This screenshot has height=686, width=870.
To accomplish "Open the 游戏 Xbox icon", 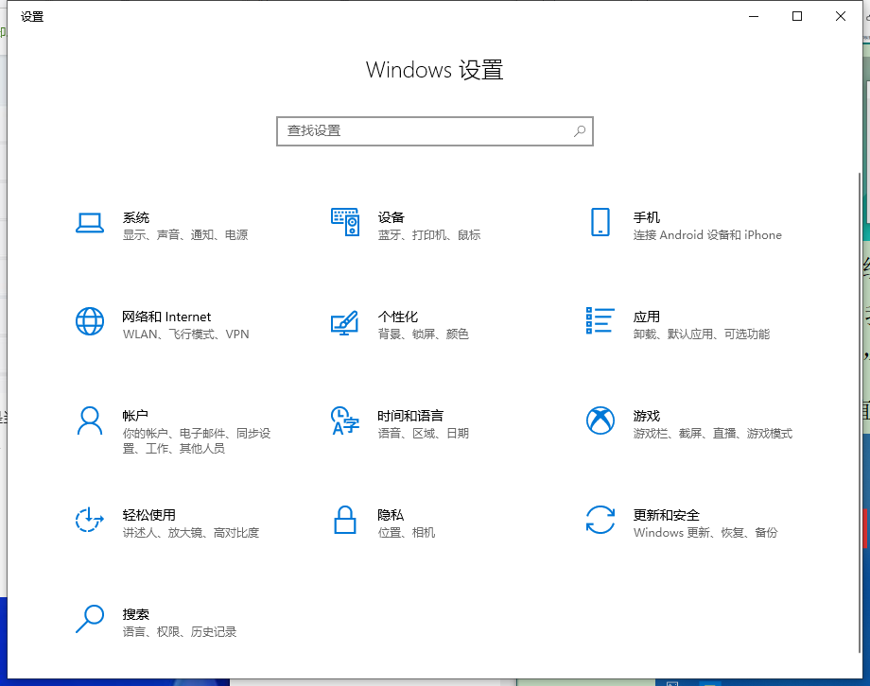I will pyautogui.click(x=600, y=420).
